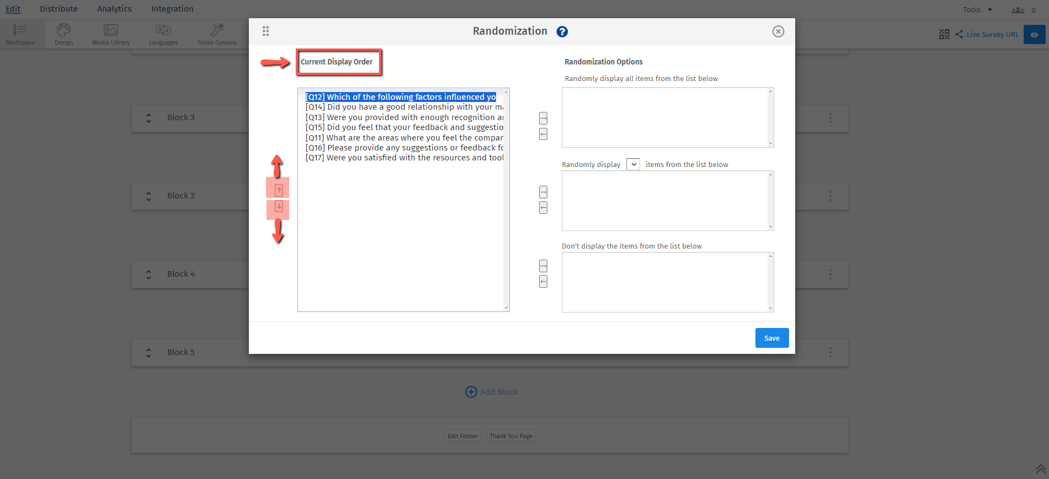Expand the first Block 3 reorder arrows

click(148, 118)
